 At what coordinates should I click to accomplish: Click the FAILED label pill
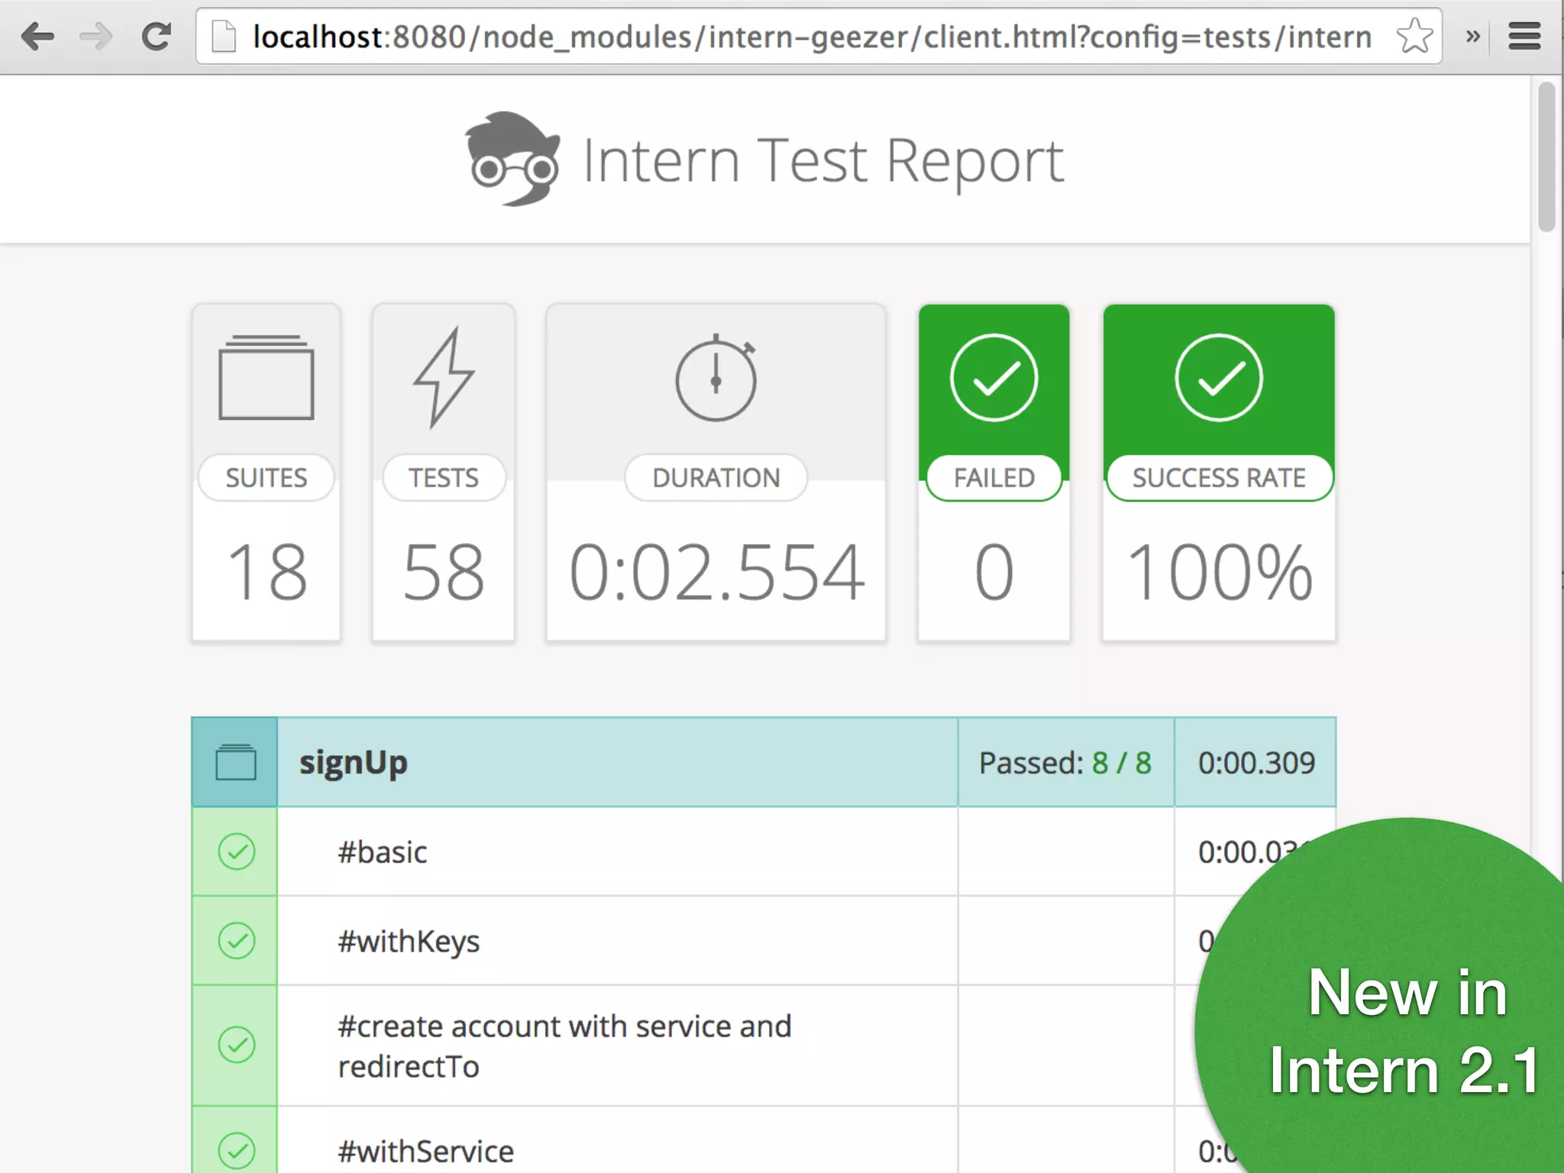coord(994,478)
